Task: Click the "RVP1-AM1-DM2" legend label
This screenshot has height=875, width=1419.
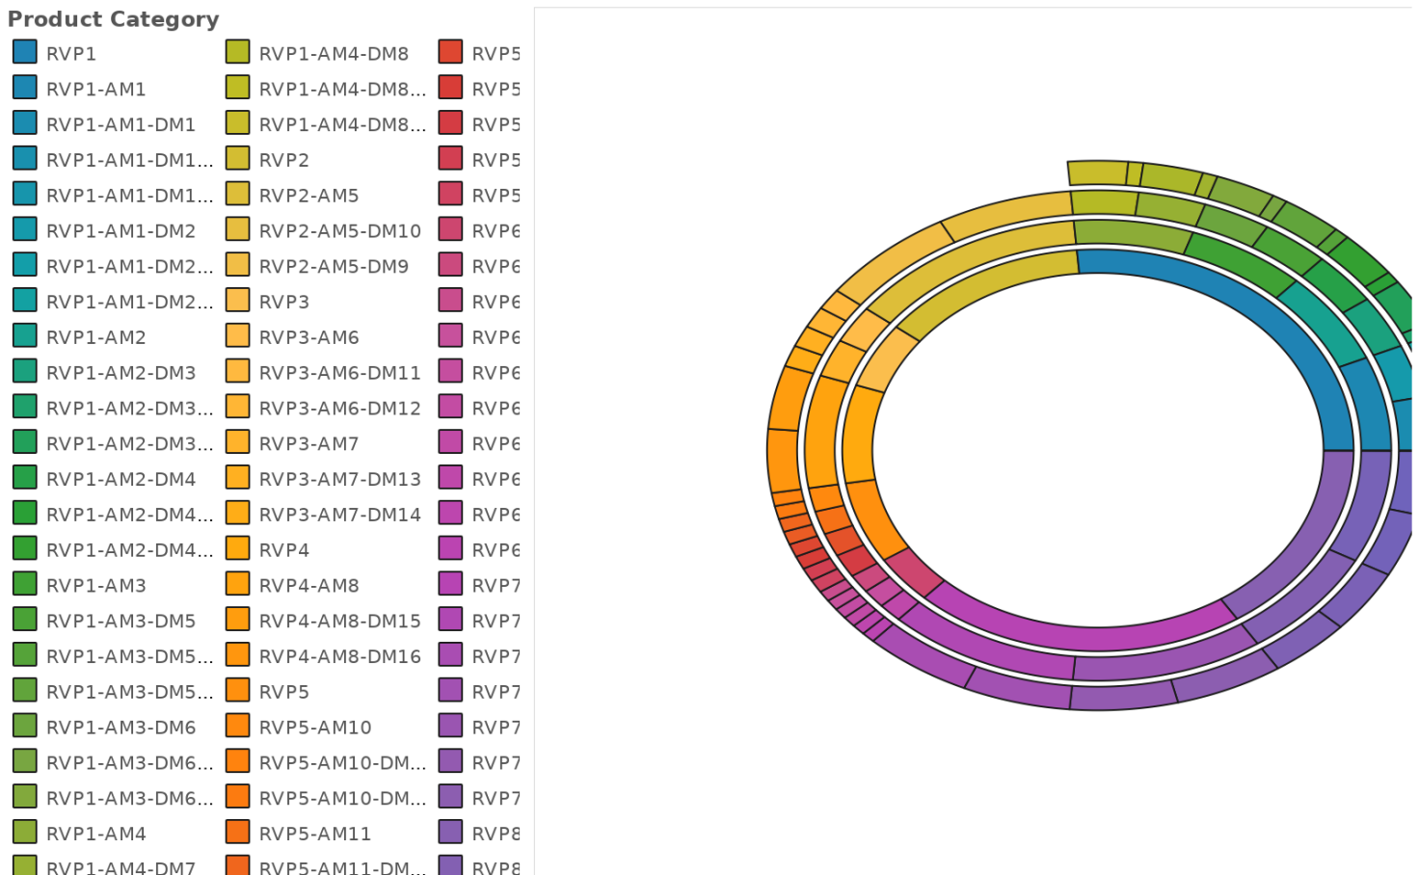Action: [x=120, y=231]
